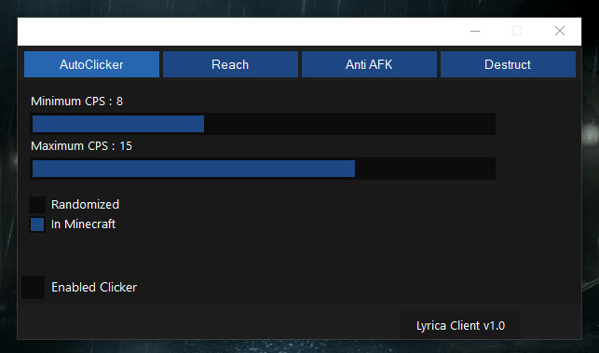This screenshot has height=353, width=599.
Task: Click the 'Randomized' label text
Action: click(x=85, y=205)
